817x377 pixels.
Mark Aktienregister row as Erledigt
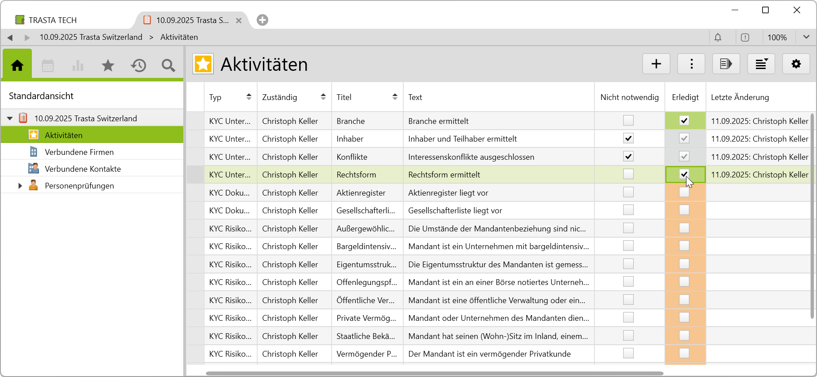(x=684, y=192)
